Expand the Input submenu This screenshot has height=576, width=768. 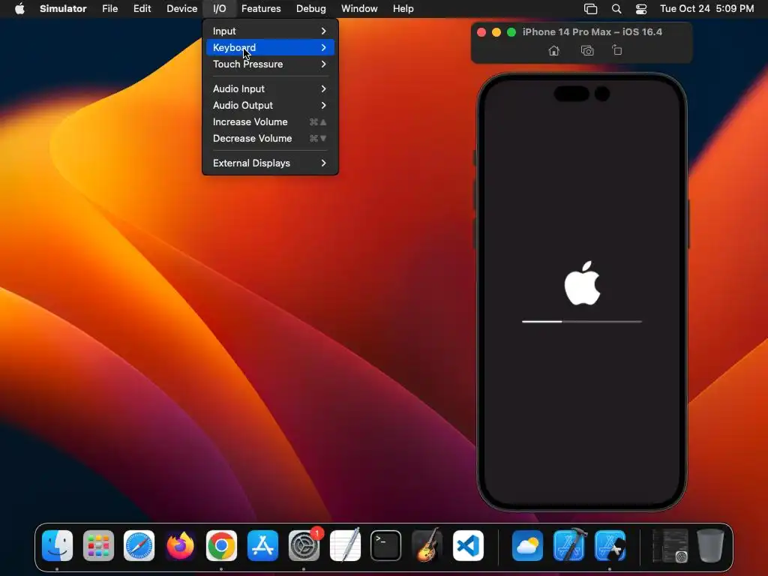pyautogui.click(x=270, y=31)
